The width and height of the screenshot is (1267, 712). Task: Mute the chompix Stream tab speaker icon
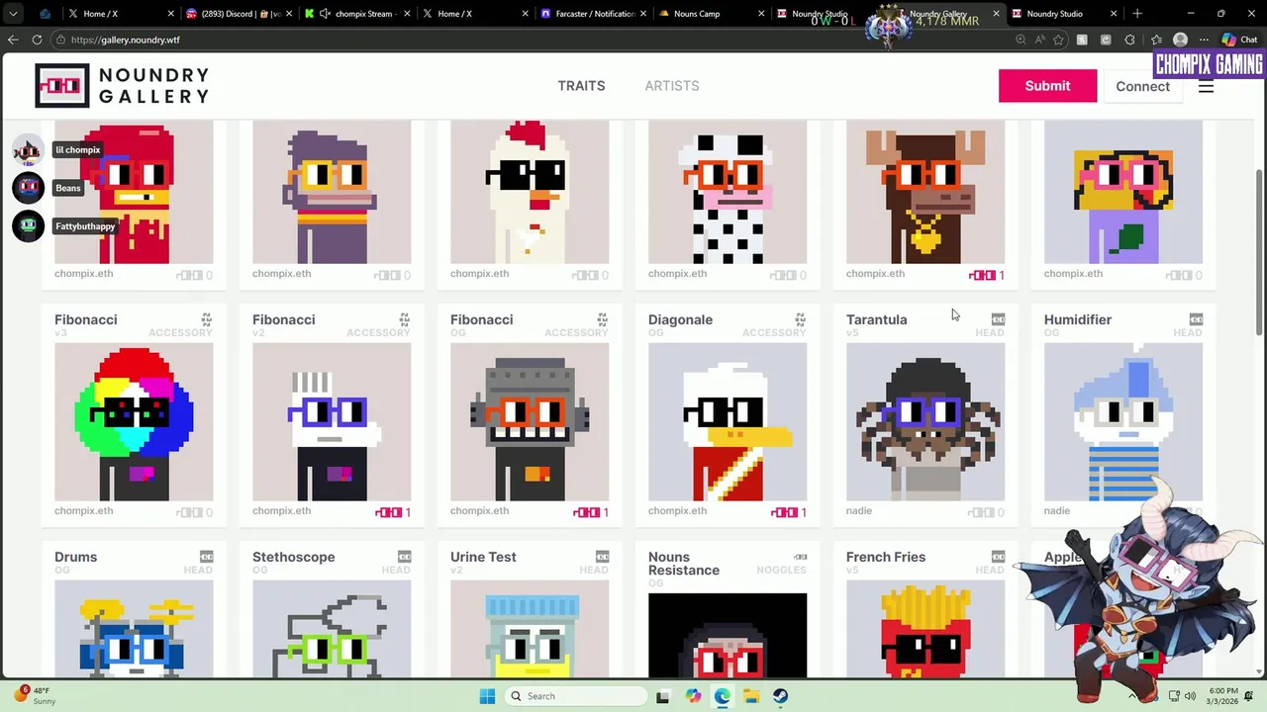[326, 14]
